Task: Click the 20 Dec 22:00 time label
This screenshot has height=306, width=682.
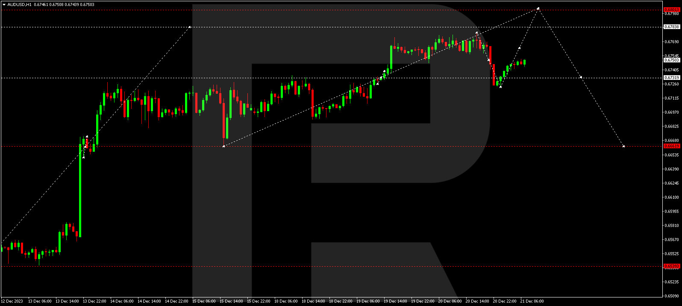Action: tap(505, 301)
